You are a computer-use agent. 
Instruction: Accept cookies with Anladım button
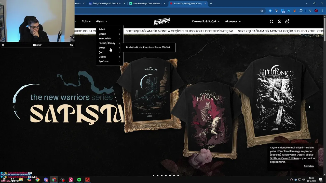pos(309,166)
